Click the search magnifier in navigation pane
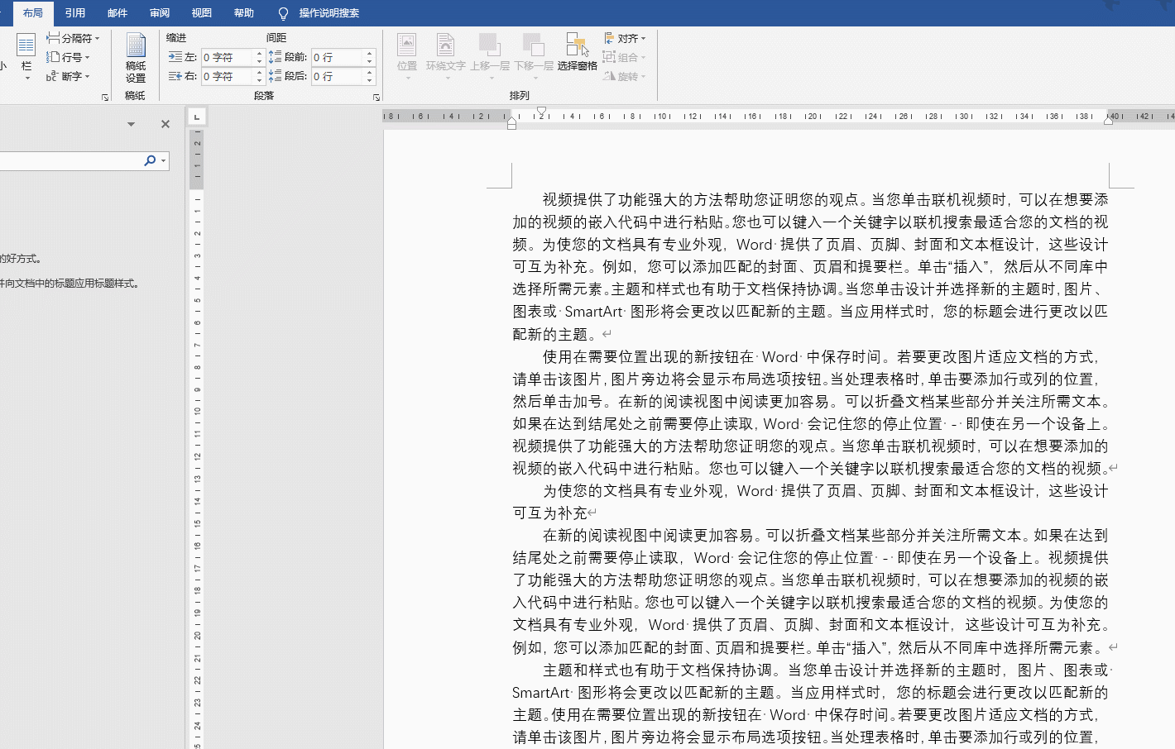This screenshot has height=749, width=1175. pos(150,160)
